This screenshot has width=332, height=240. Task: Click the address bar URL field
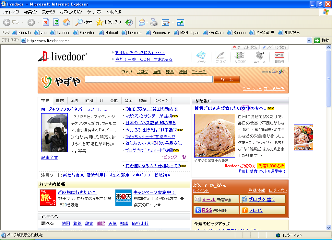pyautogui.click(x=164, y=40)
